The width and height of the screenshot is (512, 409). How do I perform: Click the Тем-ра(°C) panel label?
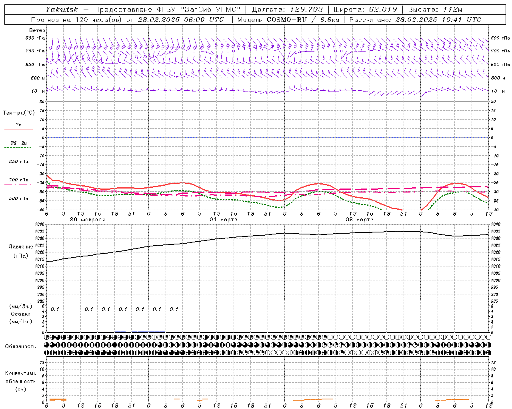[19, 113]
